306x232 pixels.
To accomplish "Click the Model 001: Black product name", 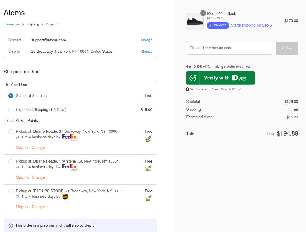I will (x=221, y=13).
